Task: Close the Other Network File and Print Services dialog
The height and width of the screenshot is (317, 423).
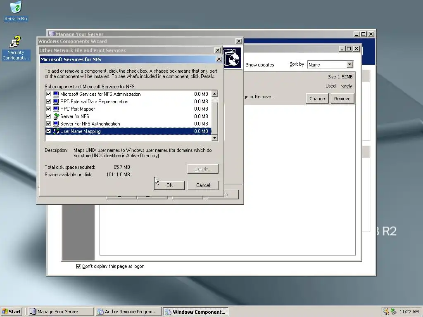Action: [x=217, y=50]
